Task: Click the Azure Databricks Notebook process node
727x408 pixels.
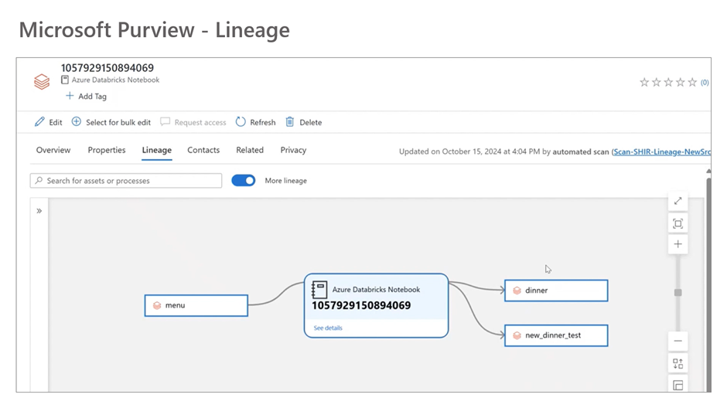Action: (376, 305)
